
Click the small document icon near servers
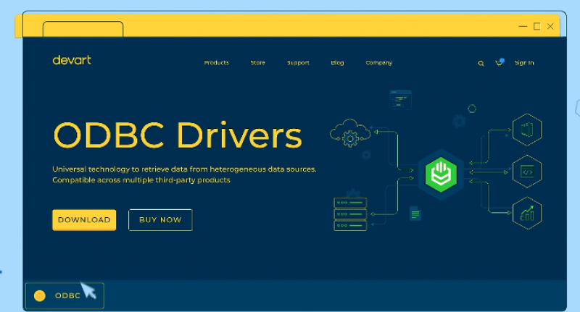click(x=415, y=213)
